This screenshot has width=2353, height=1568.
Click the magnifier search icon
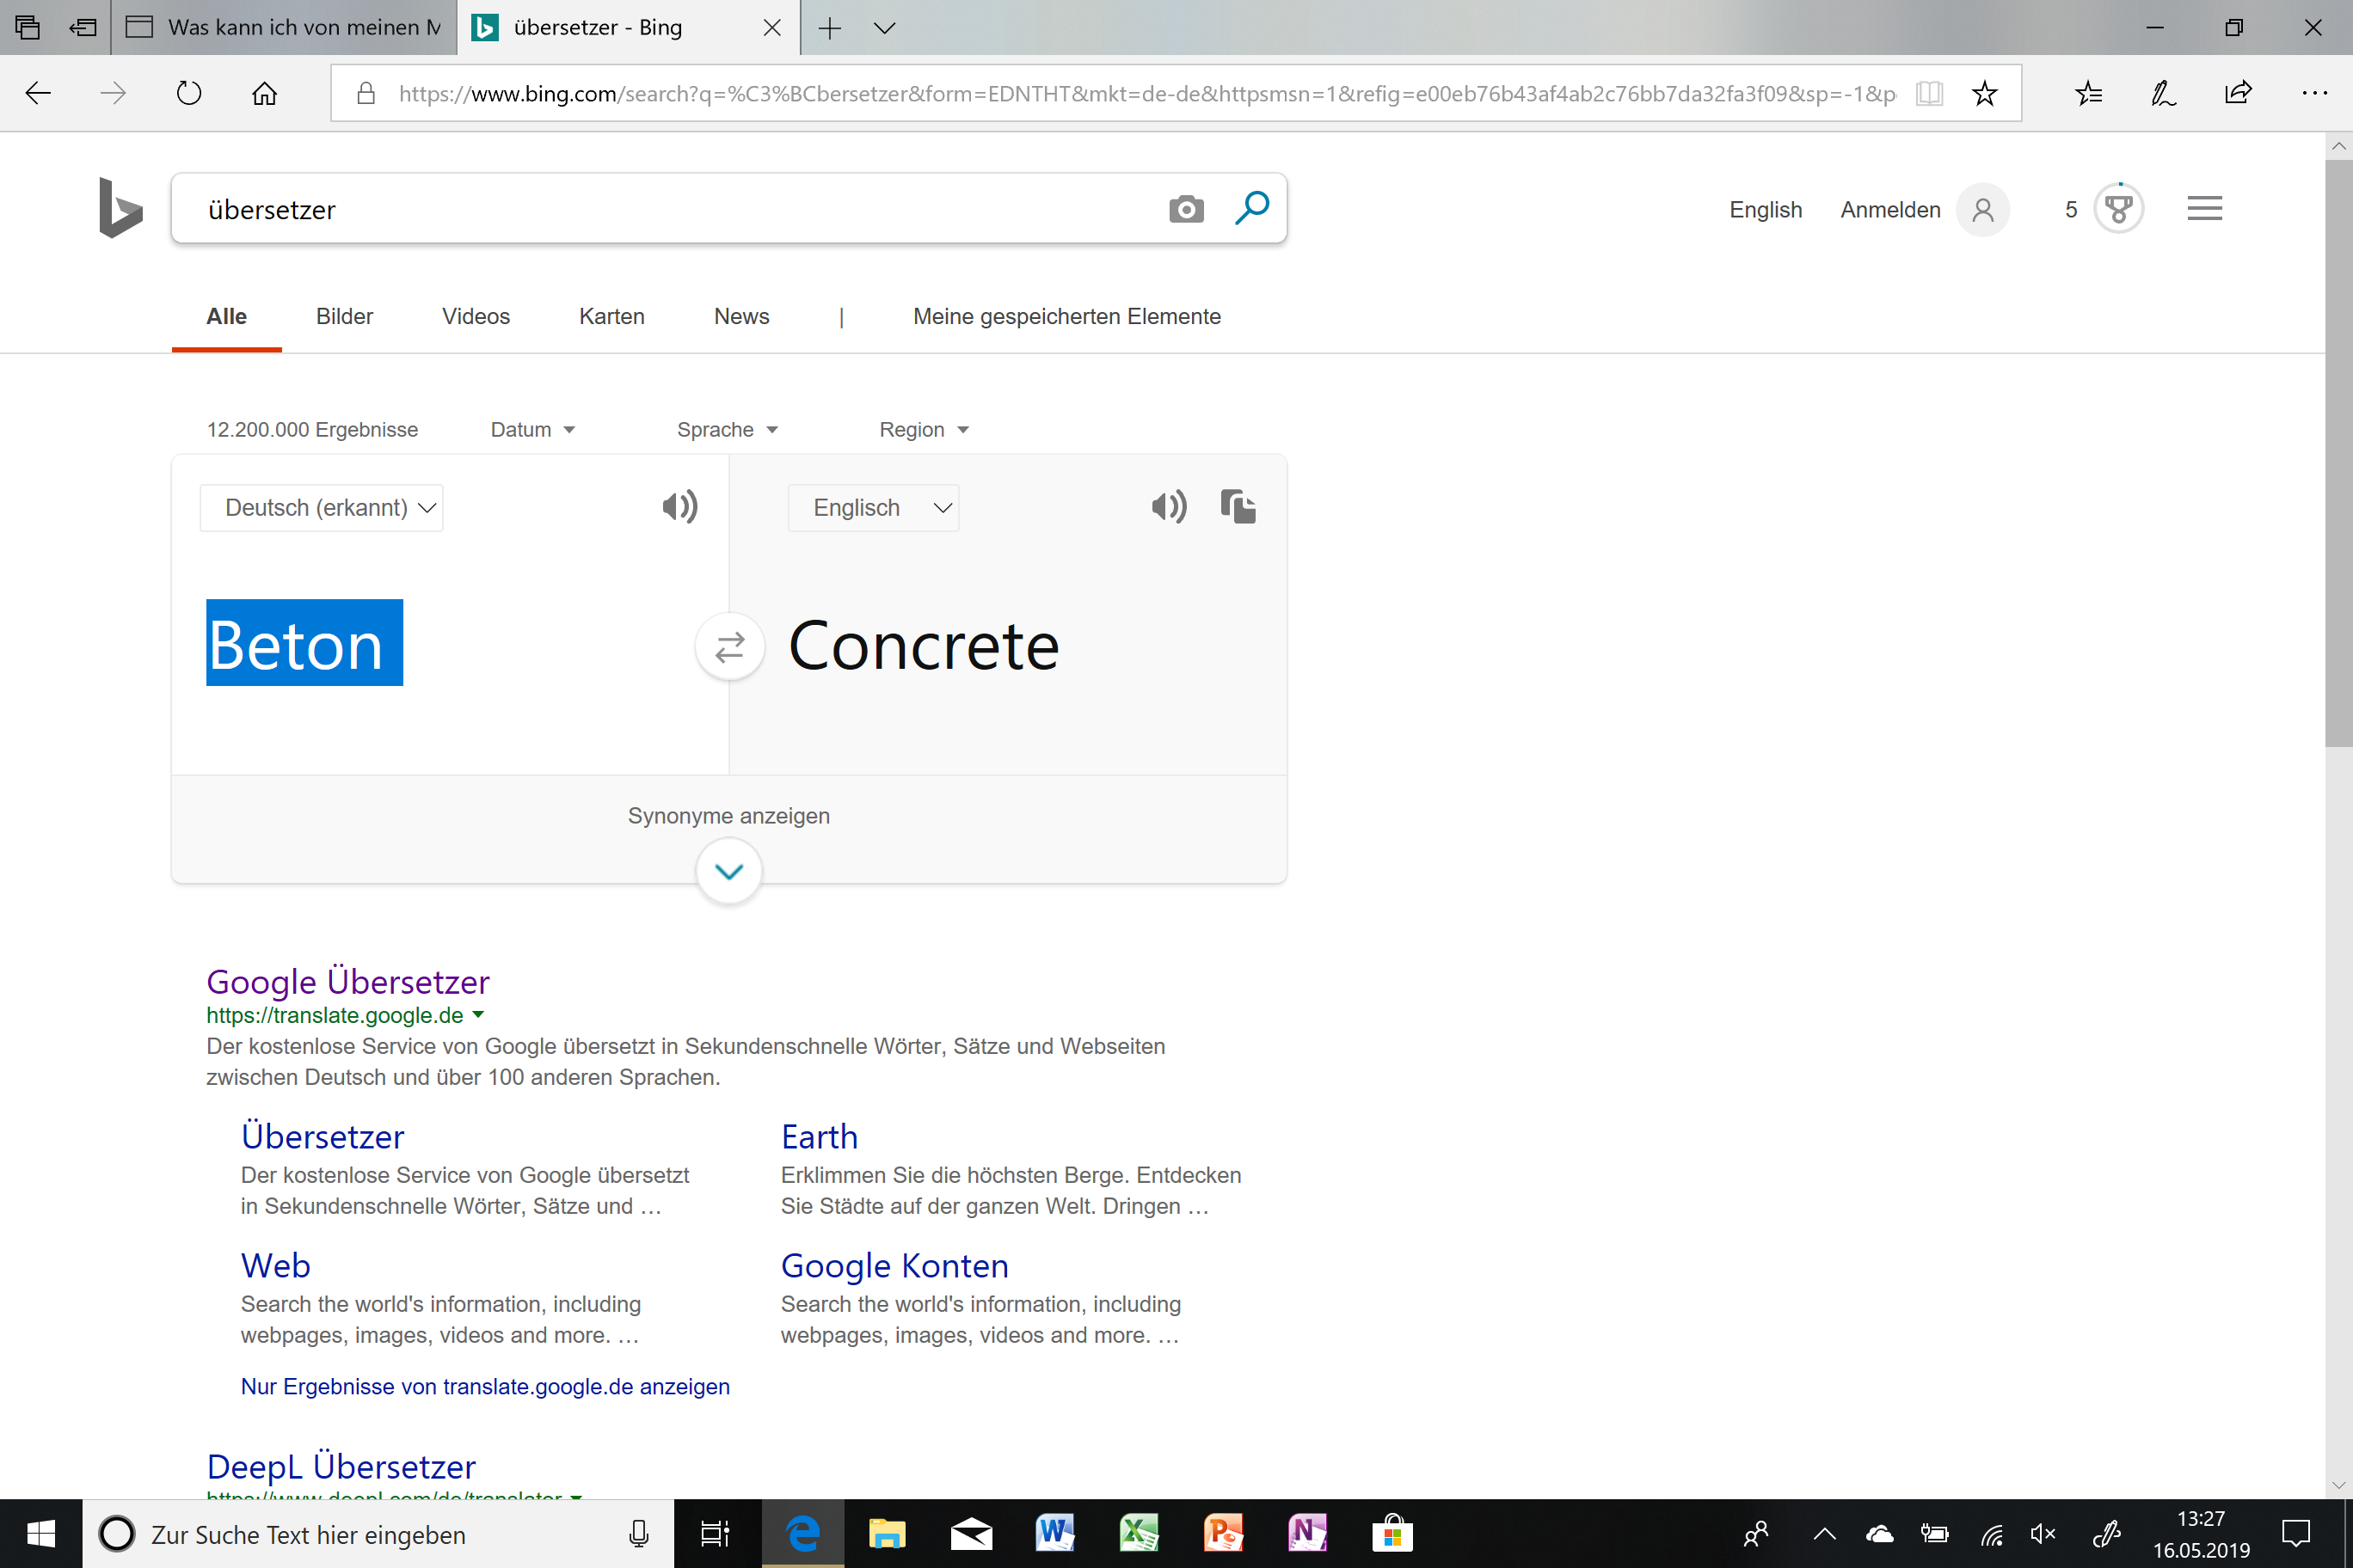1251,208
